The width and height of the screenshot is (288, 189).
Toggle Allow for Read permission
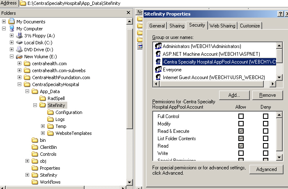241,146
